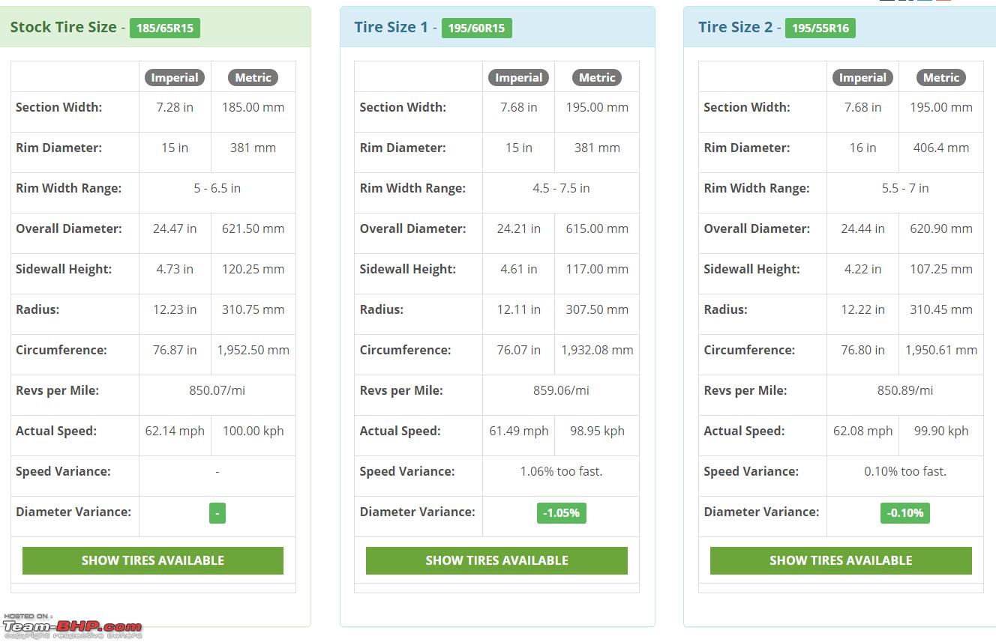
Task: Select the 195/55R16 size badge
Action: point(820,28)
